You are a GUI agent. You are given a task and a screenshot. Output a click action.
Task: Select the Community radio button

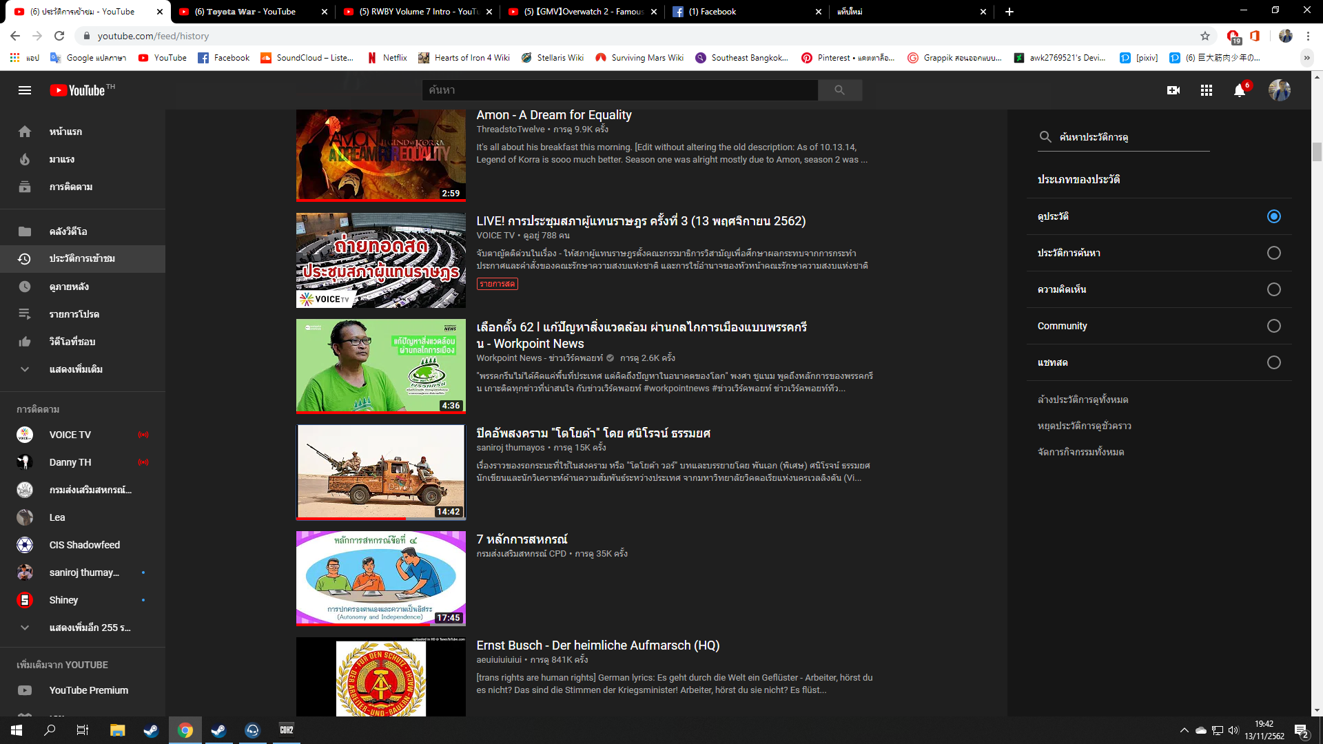pyautogui.click(x=1274, y=326)
